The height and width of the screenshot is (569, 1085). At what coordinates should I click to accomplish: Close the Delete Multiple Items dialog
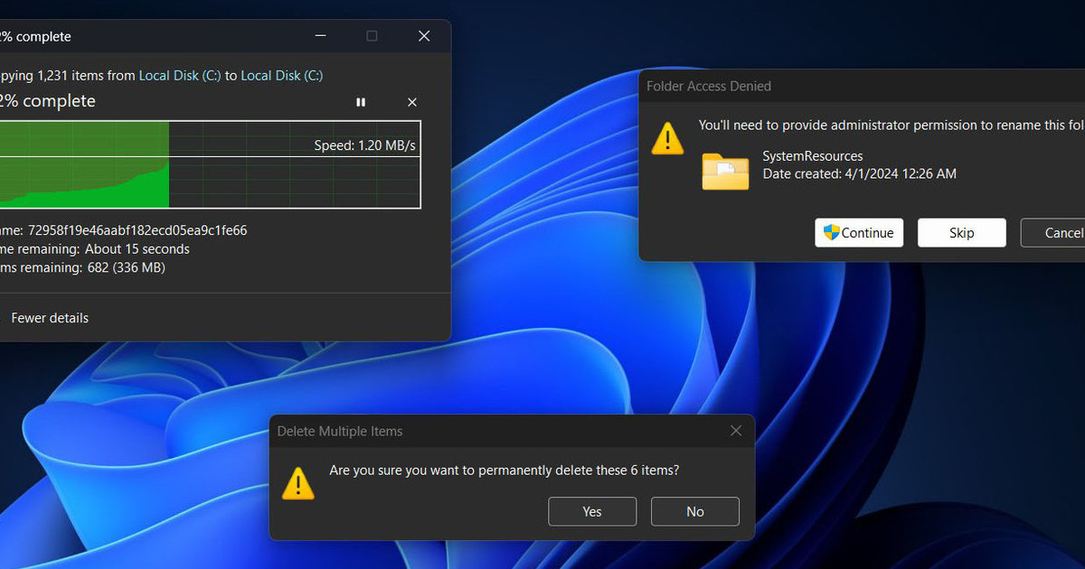tap(736, 431)
